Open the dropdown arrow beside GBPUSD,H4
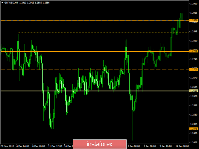 [x=2, y=2]
